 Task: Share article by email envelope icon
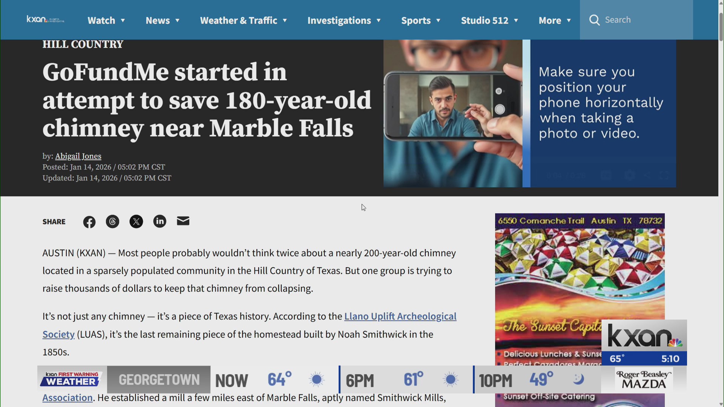(183, 221)
